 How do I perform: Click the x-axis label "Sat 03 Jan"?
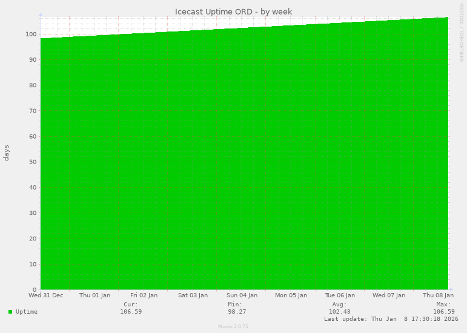pos(193,295)
